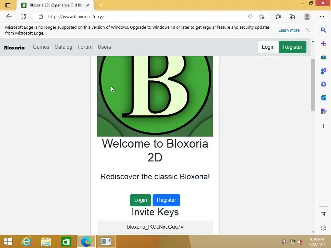Open sidebar Games chess icon
Viewport: 331px width, 248px height.
pyautogui.click(x=323, y=71)
